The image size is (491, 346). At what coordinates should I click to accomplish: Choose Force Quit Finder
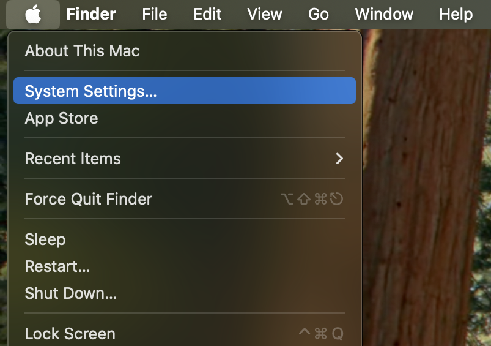pos(88,199)
